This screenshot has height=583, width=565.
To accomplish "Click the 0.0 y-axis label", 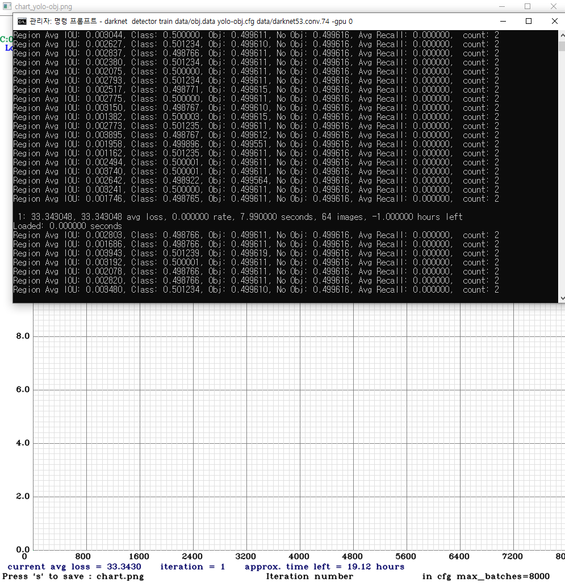I will pos(23,549).
